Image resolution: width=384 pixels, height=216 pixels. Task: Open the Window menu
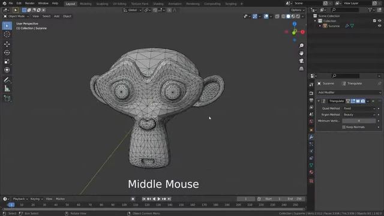coord(43,4)
